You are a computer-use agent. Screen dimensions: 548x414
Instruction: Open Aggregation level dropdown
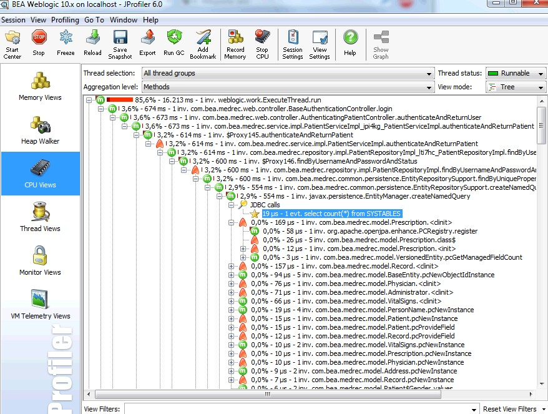pos(288,87)
